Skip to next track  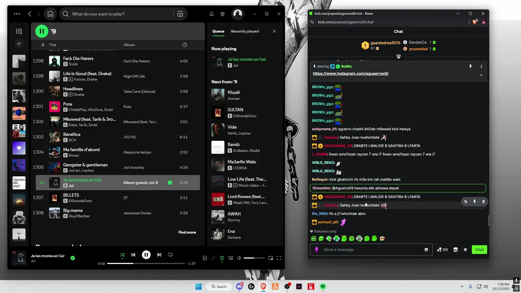pyautogui.click(x=159, y=255)
